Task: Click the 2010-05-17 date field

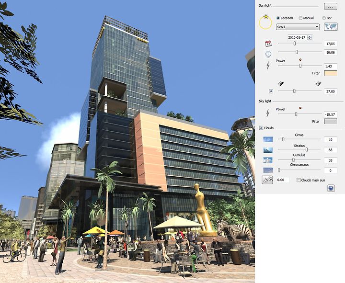Action: [297, 37]
